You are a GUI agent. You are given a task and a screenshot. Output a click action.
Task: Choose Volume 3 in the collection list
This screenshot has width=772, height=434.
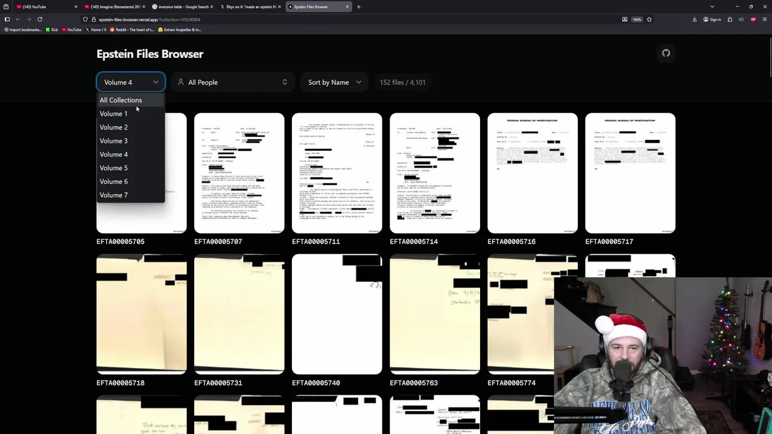tap(131, 140)
